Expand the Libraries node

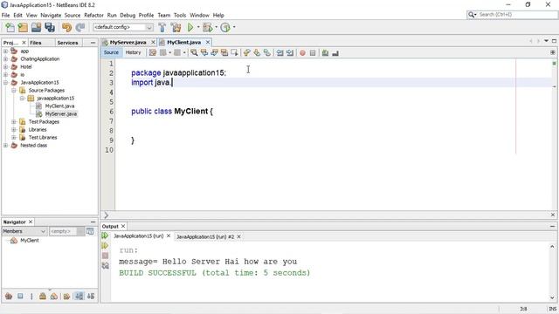tap(14, 130)
